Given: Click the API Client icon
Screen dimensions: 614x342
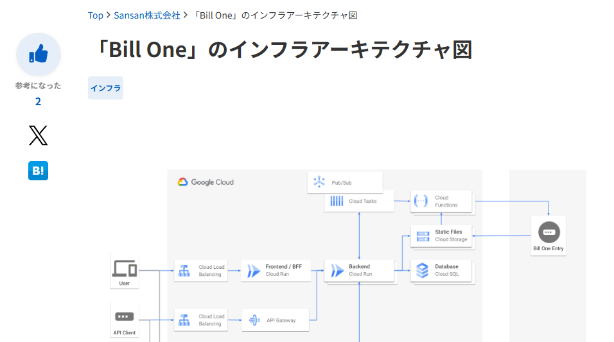Looking at the screenshot, I should [125, 316].
